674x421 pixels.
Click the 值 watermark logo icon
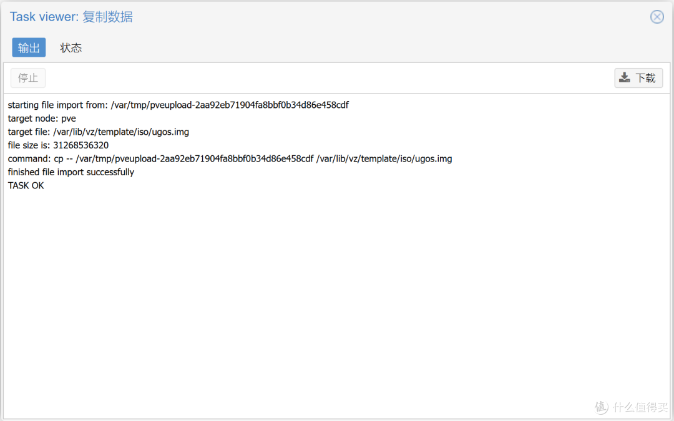(x=602, y=407)
